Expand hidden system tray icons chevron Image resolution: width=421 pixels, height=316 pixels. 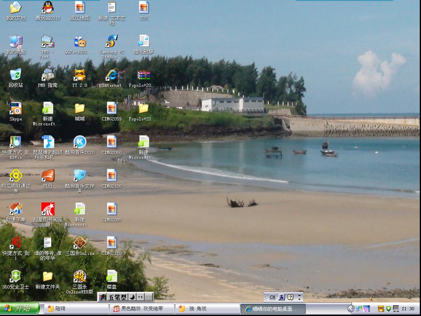(x=351, y=309)
